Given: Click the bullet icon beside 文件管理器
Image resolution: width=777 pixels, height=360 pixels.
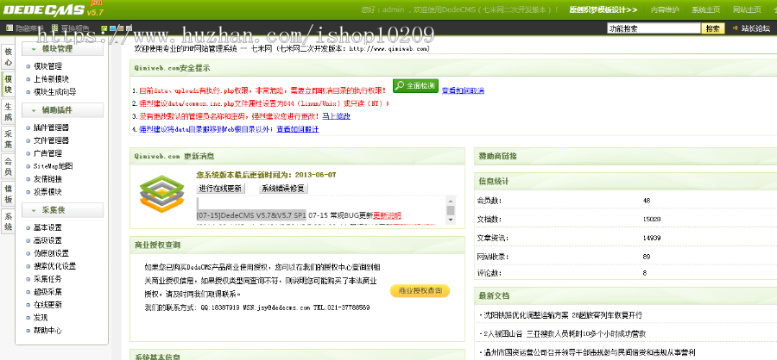Looking at the screenshot, I should pos(28,140).
